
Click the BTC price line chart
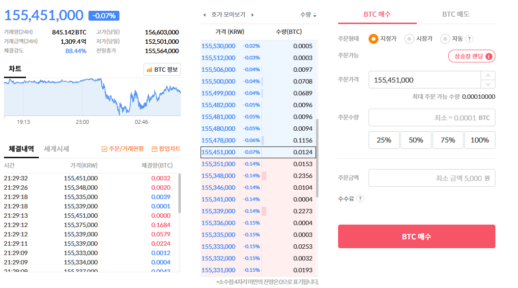(92, 97)
